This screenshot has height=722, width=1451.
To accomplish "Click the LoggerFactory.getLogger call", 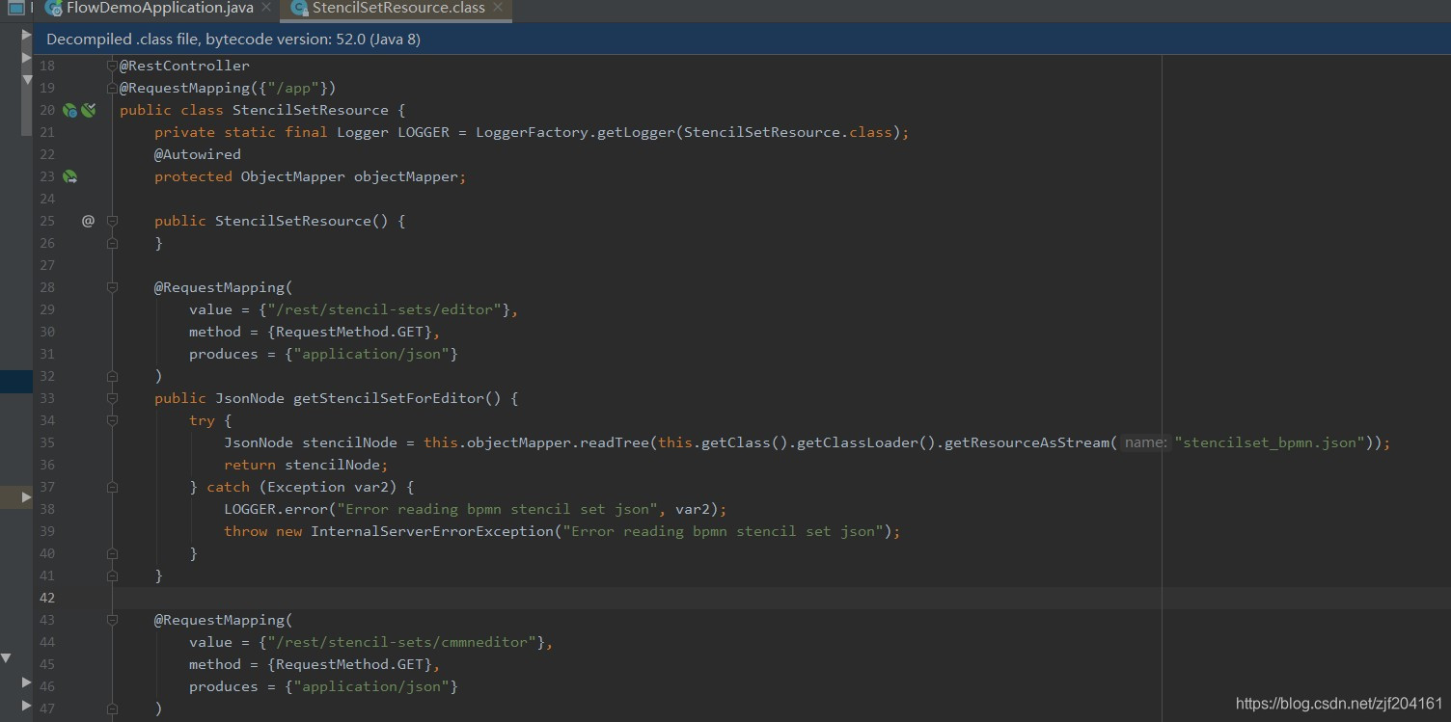I will tap(575, 132).
